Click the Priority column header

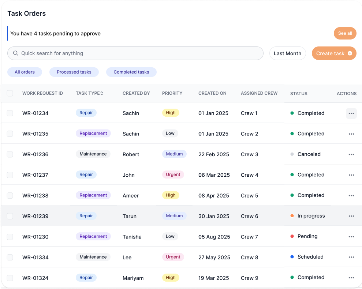click(x=172, y=93)
